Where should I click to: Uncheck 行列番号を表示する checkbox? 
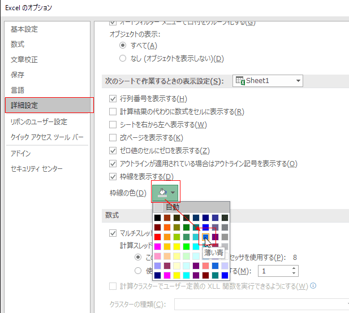tap(113, 98)
